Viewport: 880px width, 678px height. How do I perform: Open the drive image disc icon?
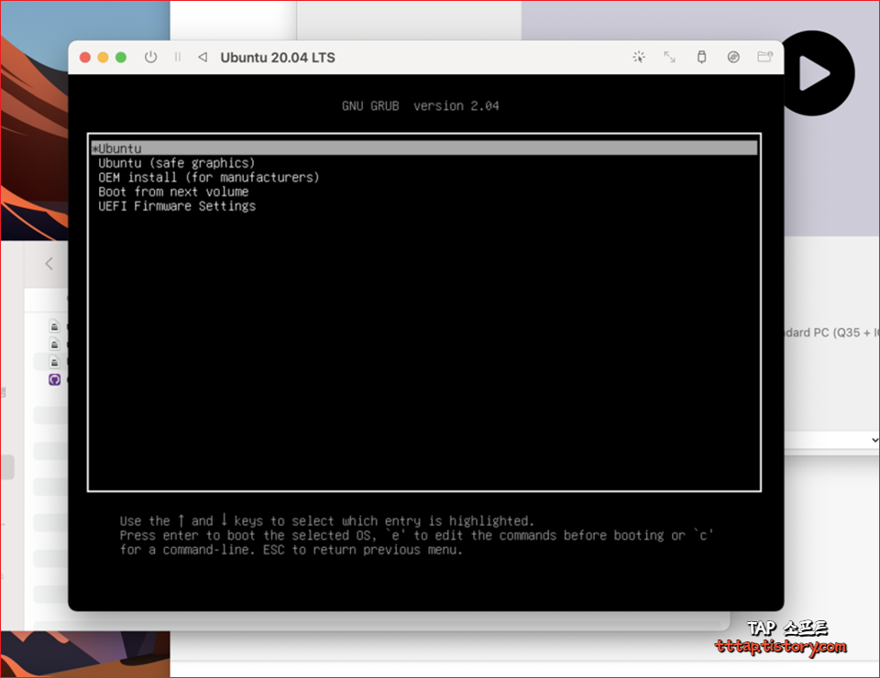tap(733, 57)
